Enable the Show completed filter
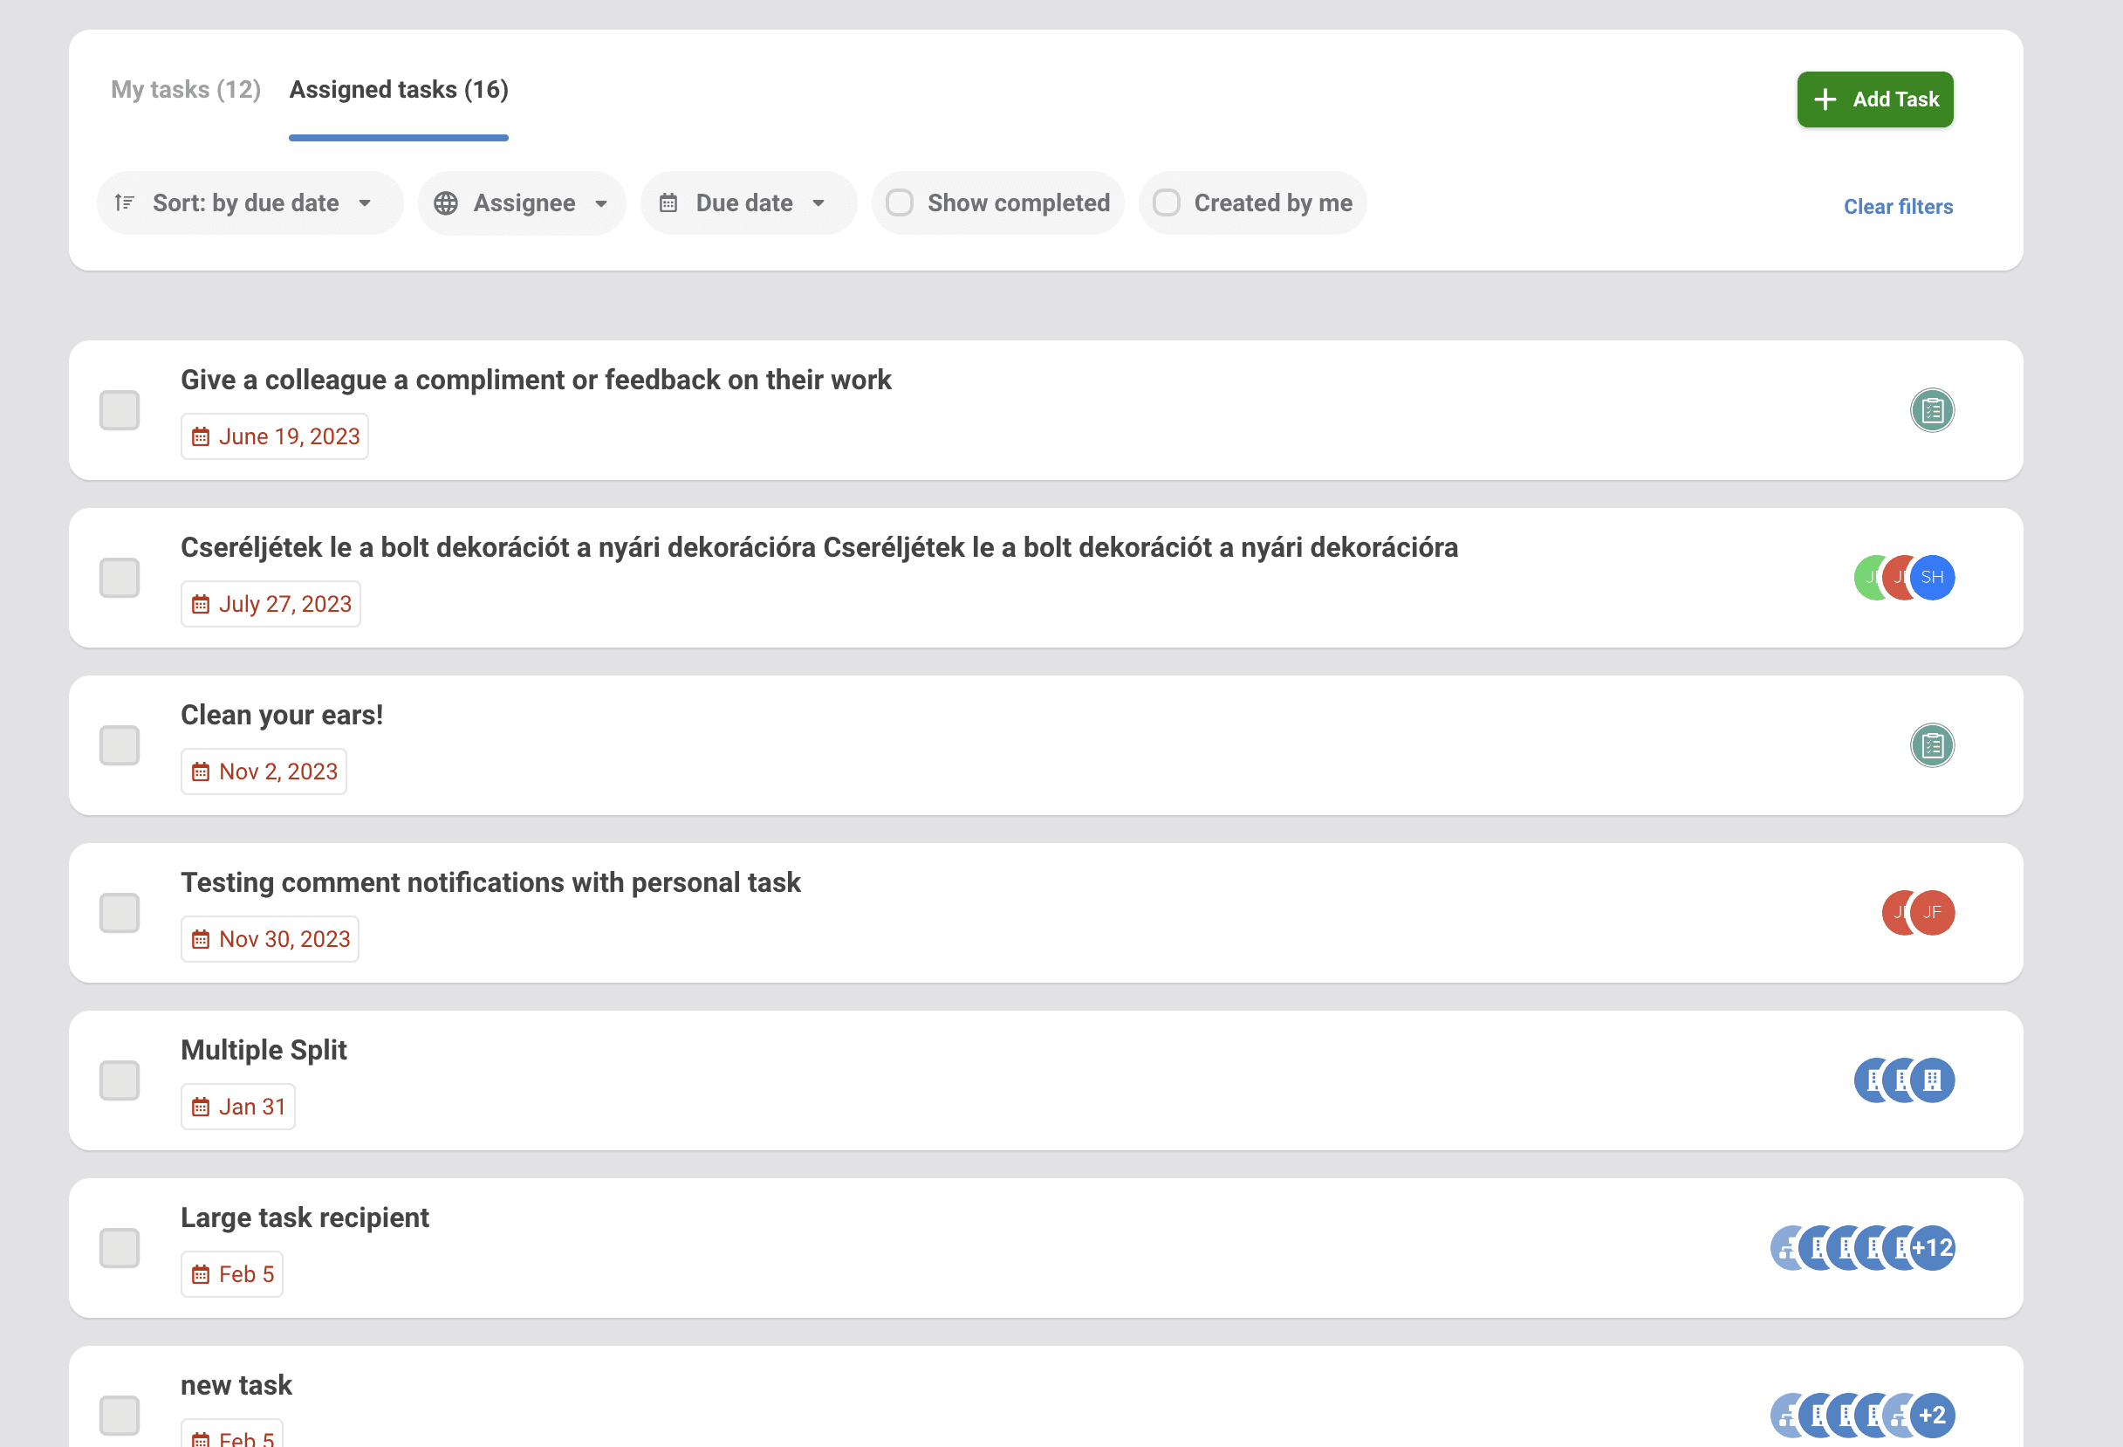 [x=900, y=202]
